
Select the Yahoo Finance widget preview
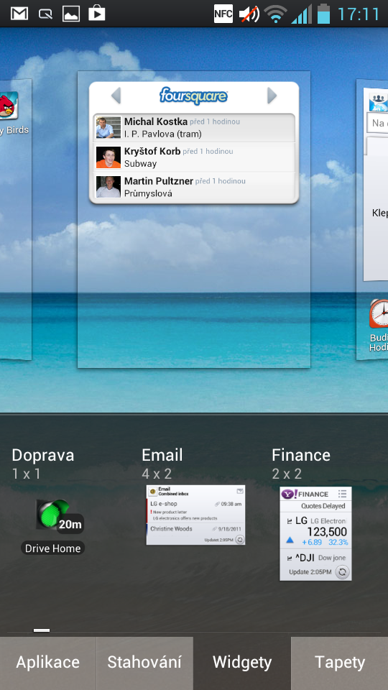pyautogui.click(x=315, y=533)
